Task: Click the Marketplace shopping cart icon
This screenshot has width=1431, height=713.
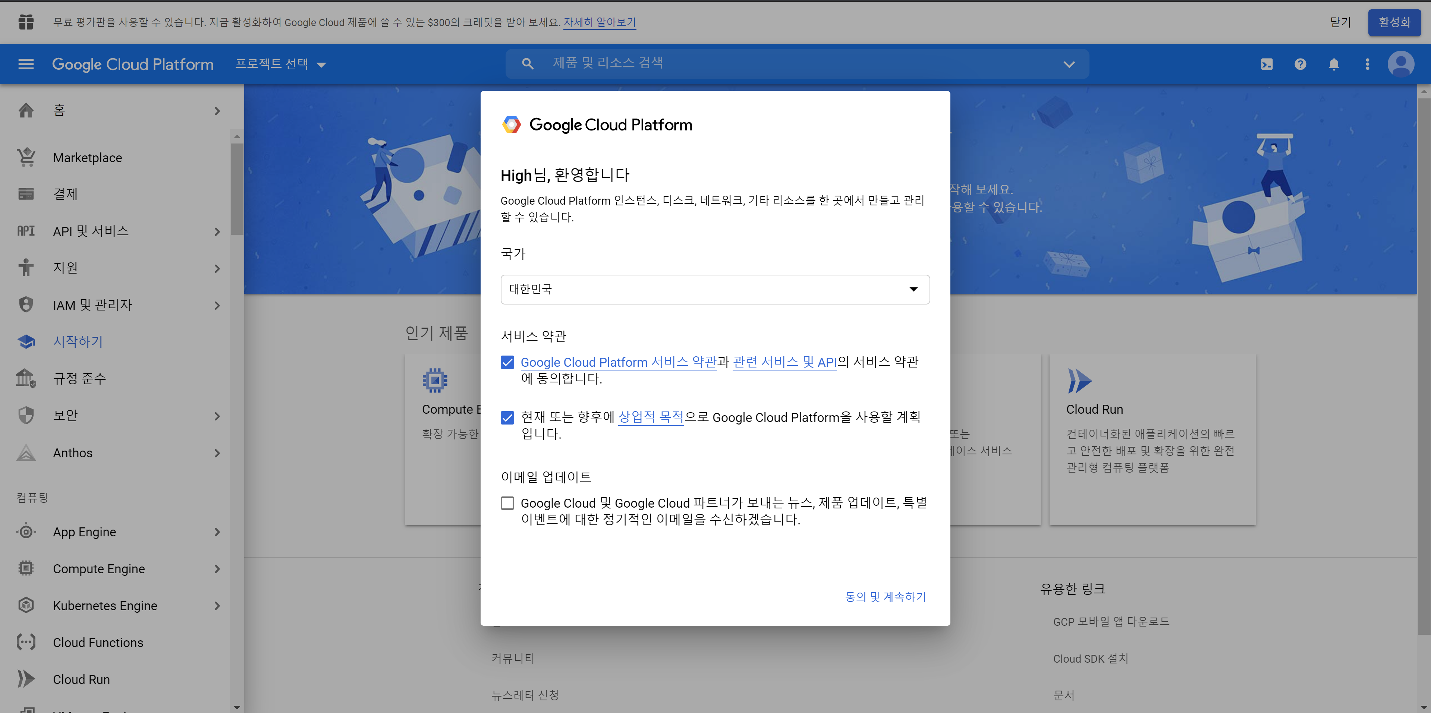Action: click(x=26, y=157)
